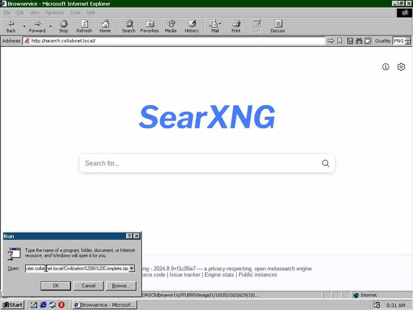This screenshot has width=413, height=310.
Task: Open the Start menu
Action: (13, 305)
